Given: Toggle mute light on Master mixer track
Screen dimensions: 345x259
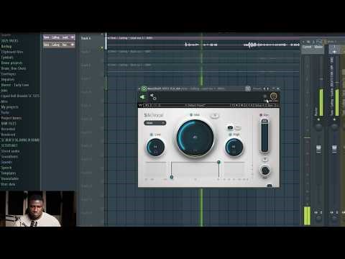Looking at the screenshot, I should [318, 119].
